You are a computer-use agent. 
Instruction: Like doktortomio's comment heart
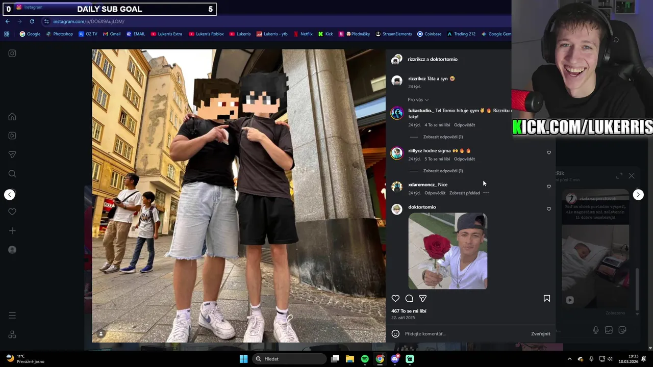pyautogui.click(x=549, y=209)
